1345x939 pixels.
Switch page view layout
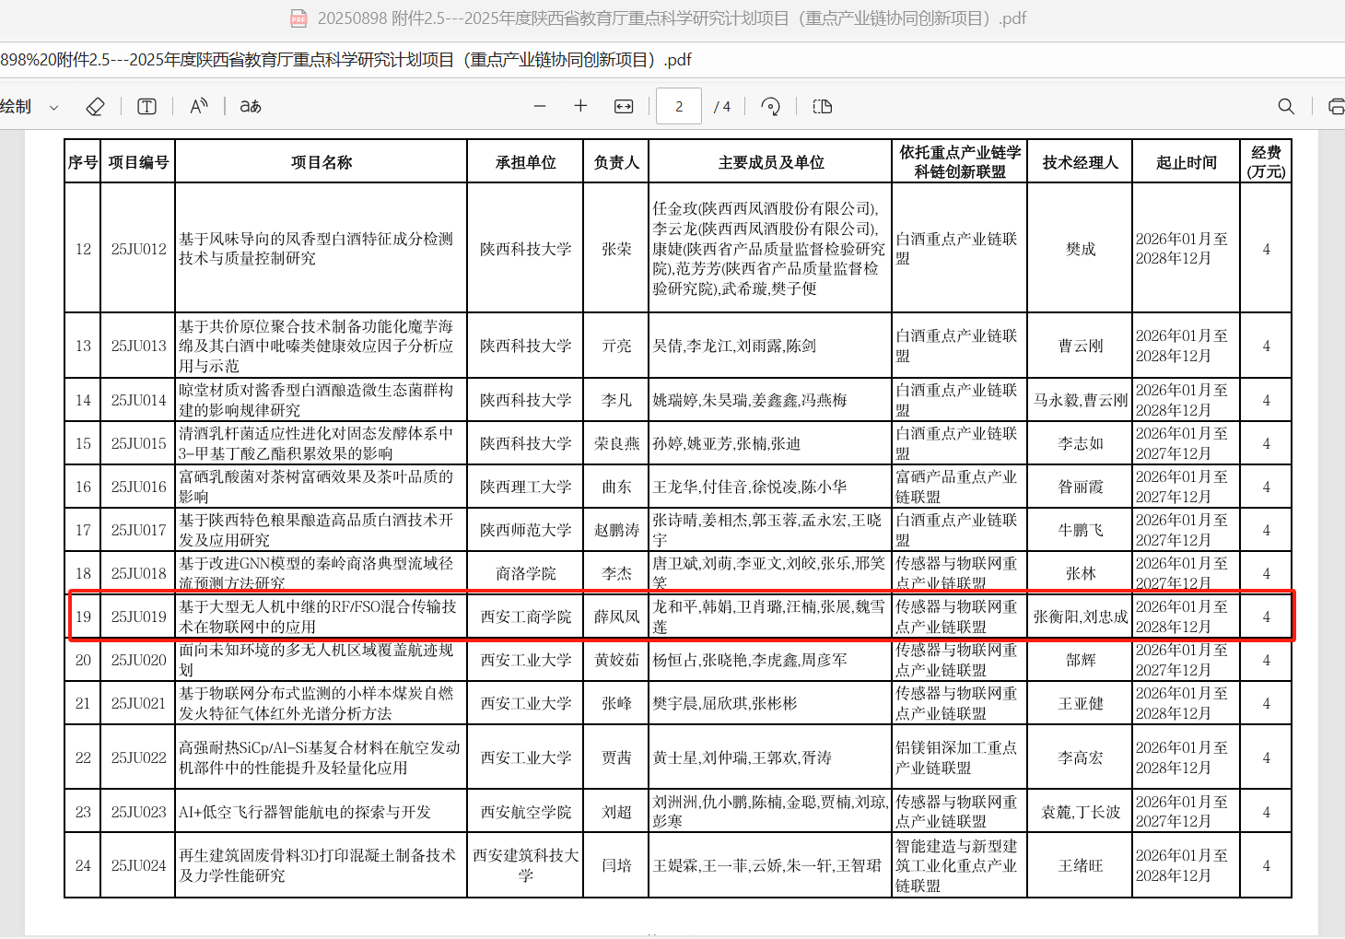point(823,107)
